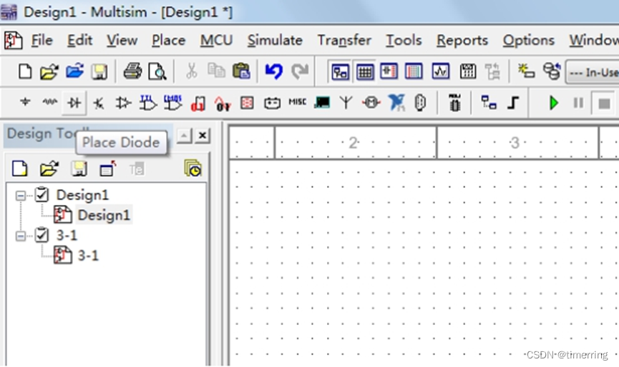The width and height of the screenshot is (619, 367).
Task: Select Place Basic resistor icon
Action: tap(50, 102)
